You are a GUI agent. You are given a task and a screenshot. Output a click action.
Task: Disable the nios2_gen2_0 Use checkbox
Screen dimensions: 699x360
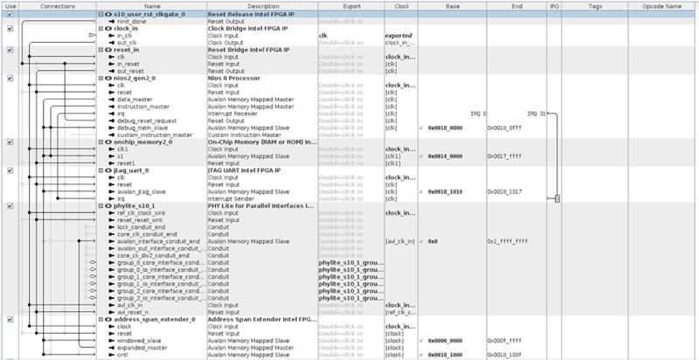[x=10, y=79]
